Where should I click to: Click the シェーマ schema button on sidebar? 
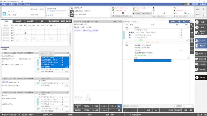click(201, 40)
